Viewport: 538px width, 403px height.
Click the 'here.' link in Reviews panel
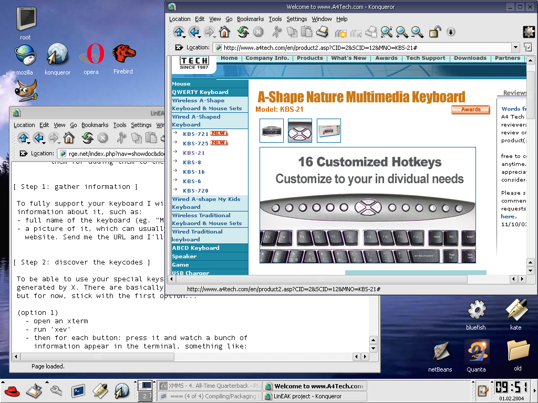coord(509,216)
